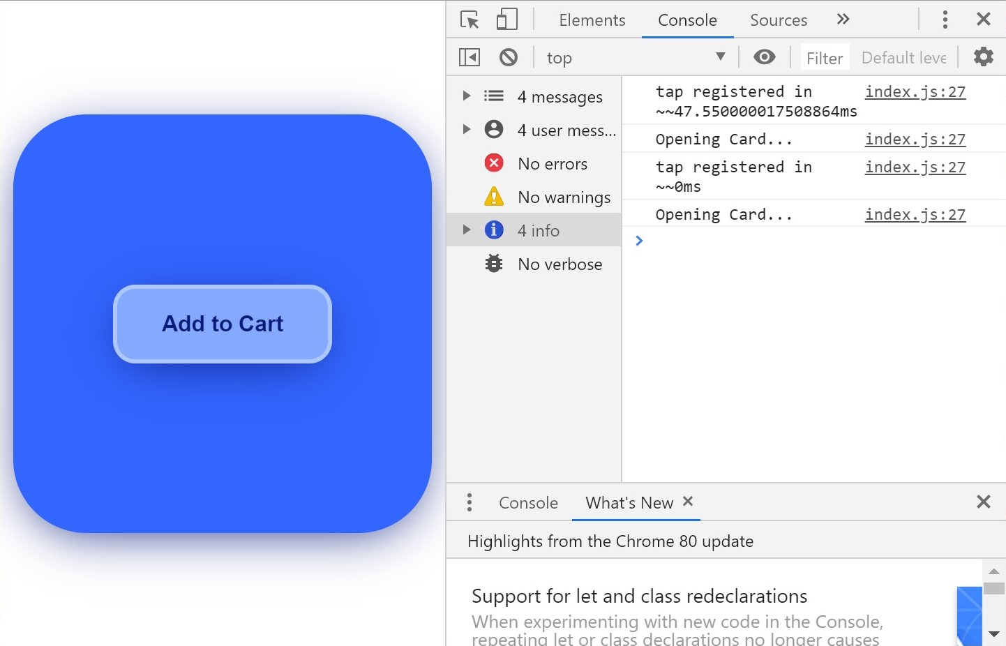Open the Default levels dropdown
The height and width of the screenshot is (646, 1006).
pos(904,58)
